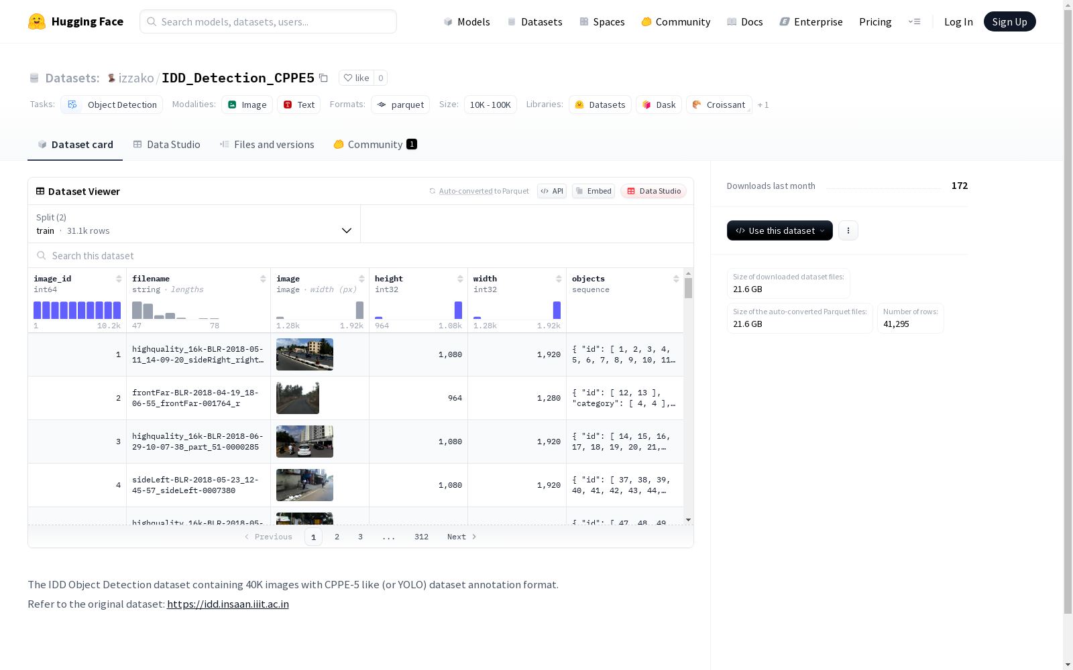Sort by image_id column sort icon

(119, 279)
